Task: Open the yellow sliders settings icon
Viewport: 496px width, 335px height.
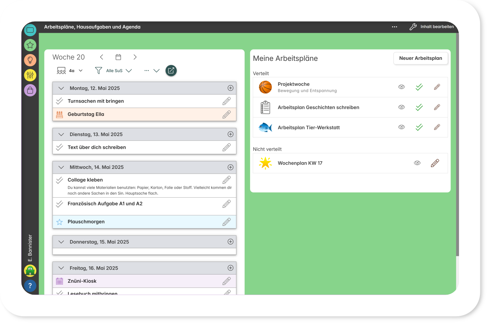Action: (30, 75)
